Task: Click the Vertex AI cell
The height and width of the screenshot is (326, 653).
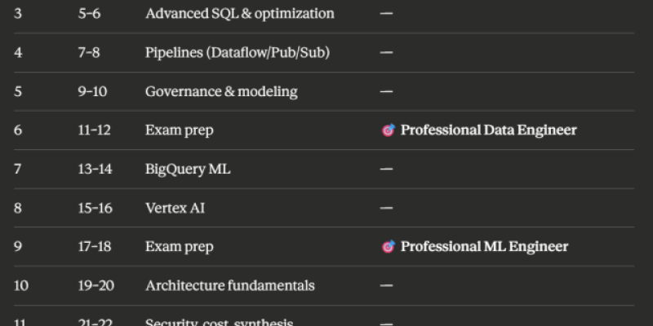Action: (175, 208)
